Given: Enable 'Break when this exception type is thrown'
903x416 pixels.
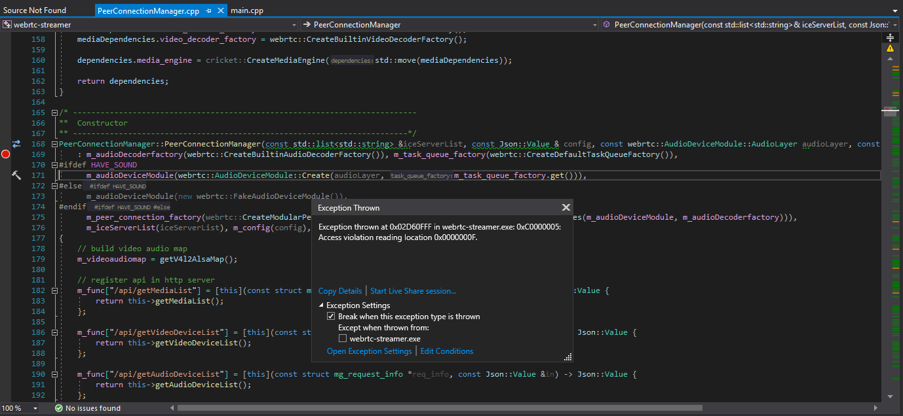Looking at the screenshot, I should 332,316.
